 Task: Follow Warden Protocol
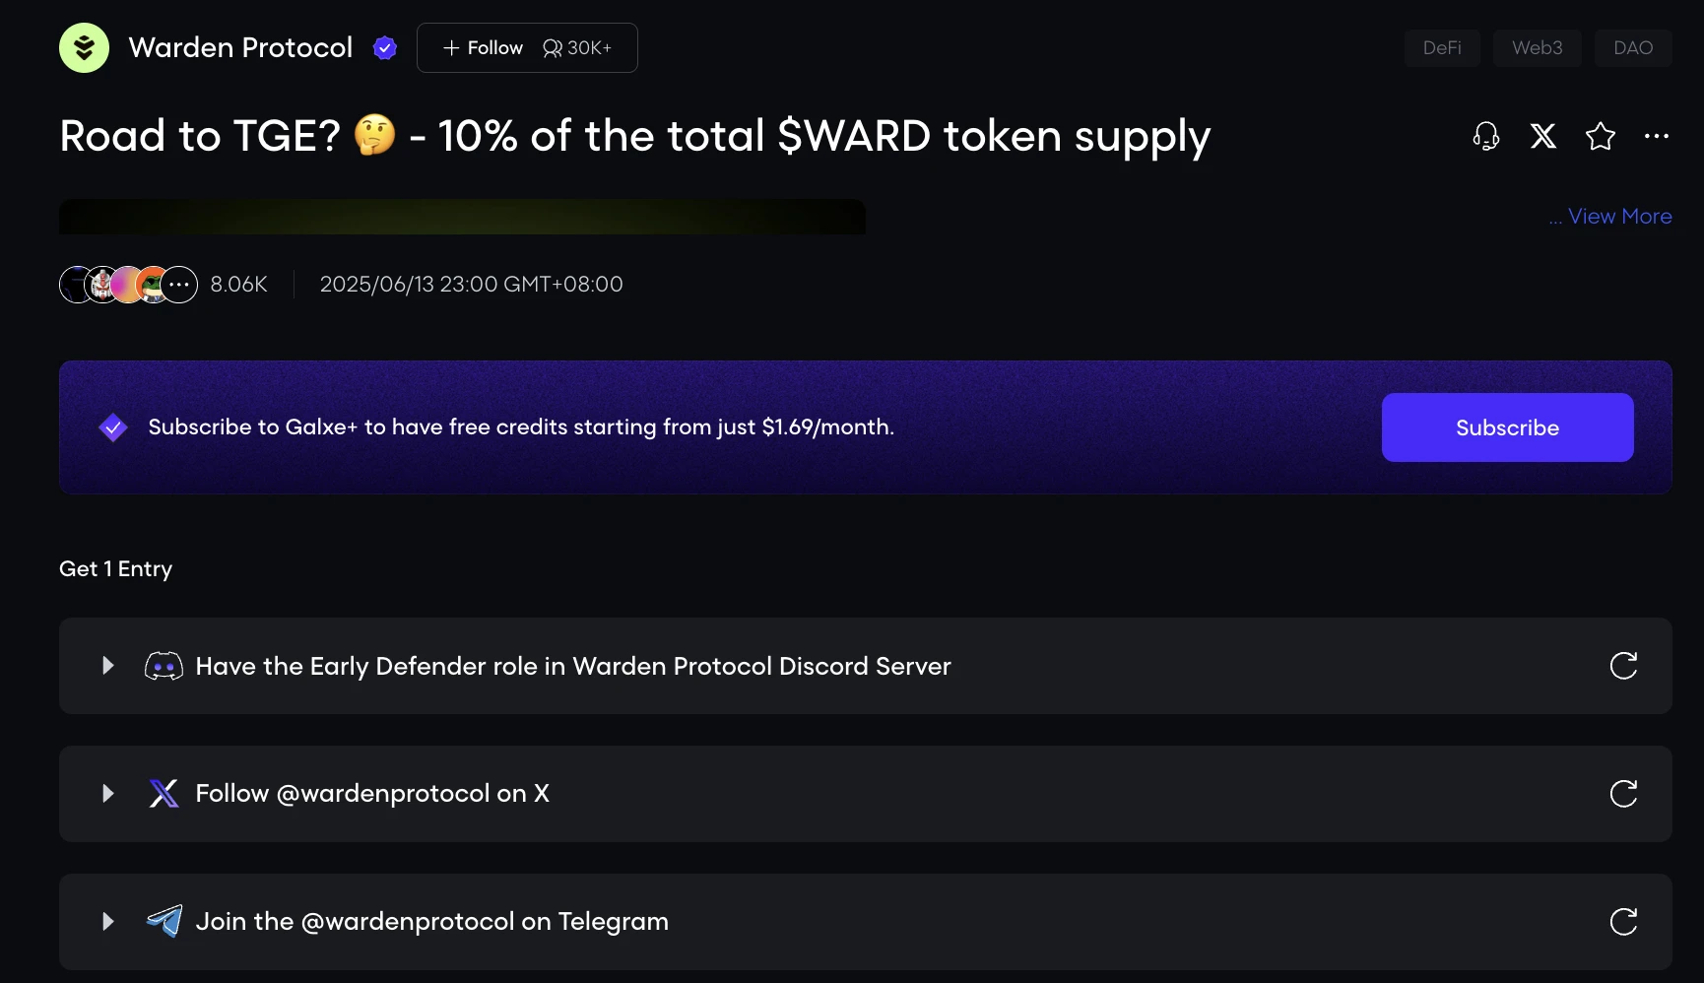pyautogui.click(x=484, y=47)
